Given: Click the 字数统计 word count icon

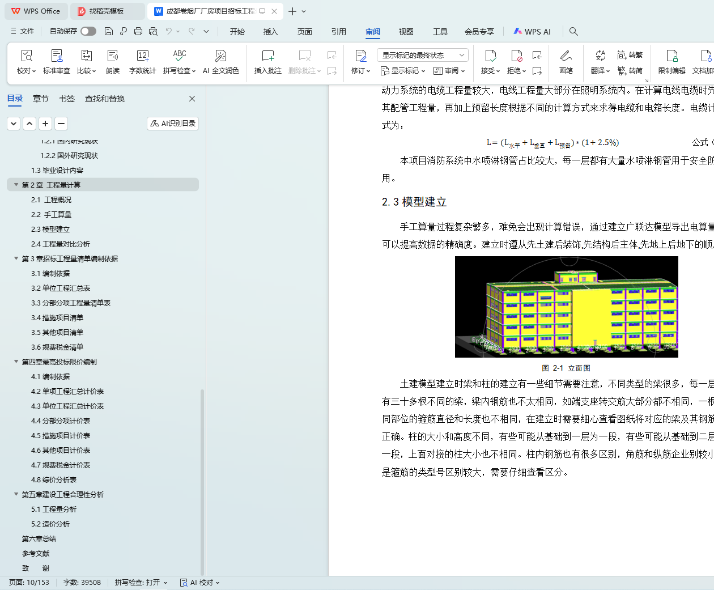Looking at the screenshot, I should (x=142, y=61).
